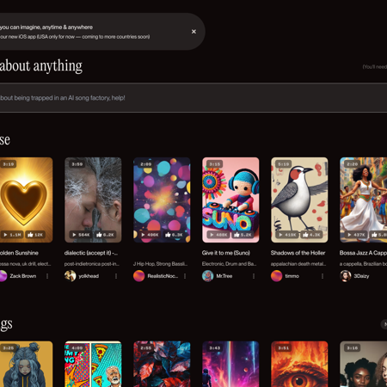Screen dimensions: 387x387
Task: Open yolkhead's profile avatar
Action: tap(71, 276)
